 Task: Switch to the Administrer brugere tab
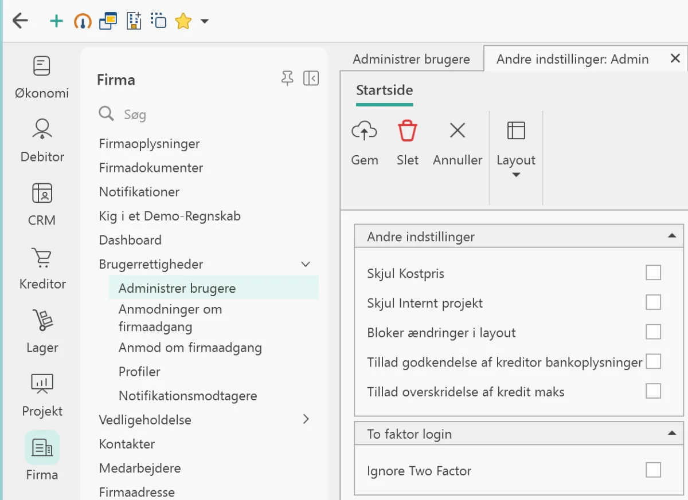pyautogui.click(x=411, y=59)
